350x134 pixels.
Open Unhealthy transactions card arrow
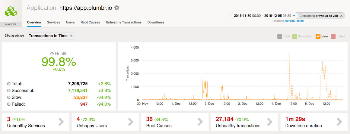[x=270, y=122]
